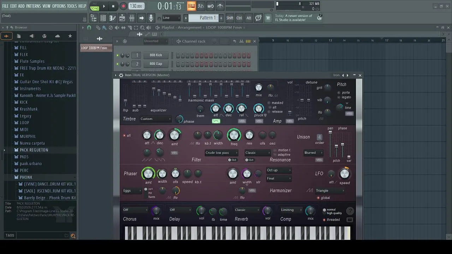452x254 pixels.
Task: Toggle the playlist magnet snap icon
Action: (89, 28)
